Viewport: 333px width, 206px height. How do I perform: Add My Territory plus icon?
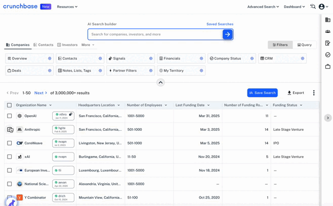pos(201,71)
